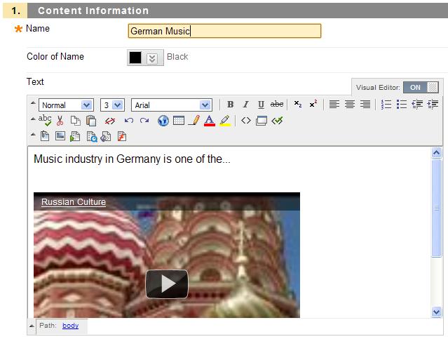Insert a table
The height and width of the screenshot is (339, 448).
coord(179,120)
